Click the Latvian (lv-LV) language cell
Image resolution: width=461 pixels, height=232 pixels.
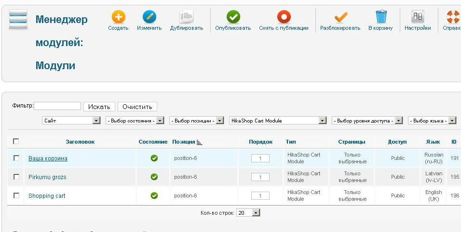[434, 177]
